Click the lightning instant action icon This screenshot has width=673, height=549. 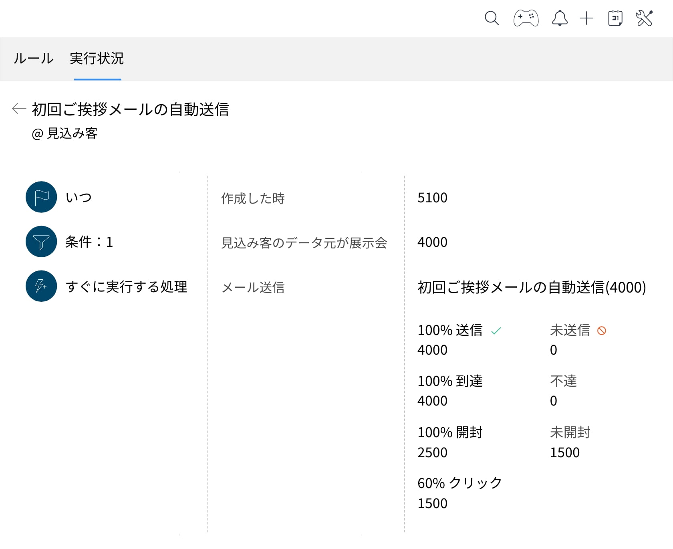click(x=41, y=286)
